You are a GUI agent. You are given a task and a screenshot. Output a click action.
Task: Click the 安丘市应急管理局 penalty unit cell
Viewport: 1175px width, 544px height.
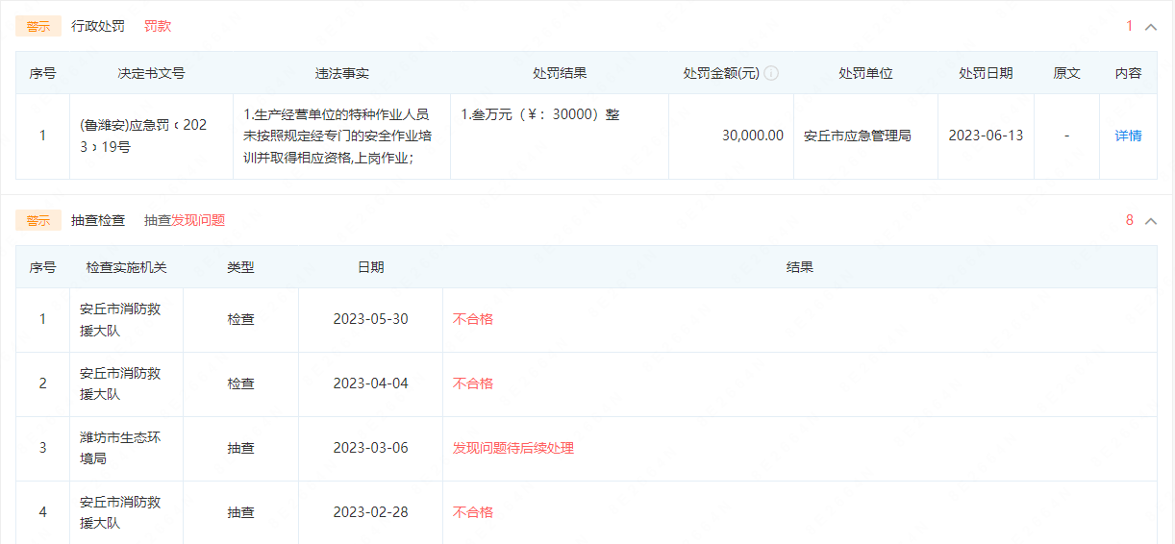click(857, 136)
